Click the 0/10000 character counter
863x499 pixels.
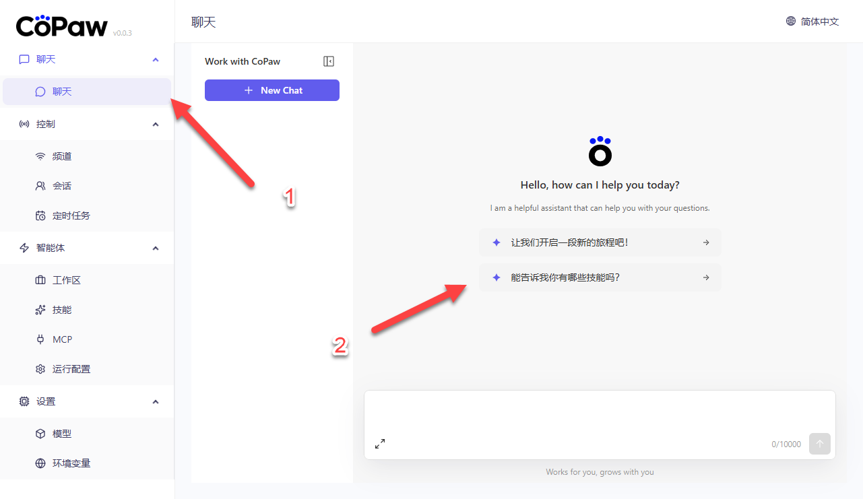click(x=786, y=444)
